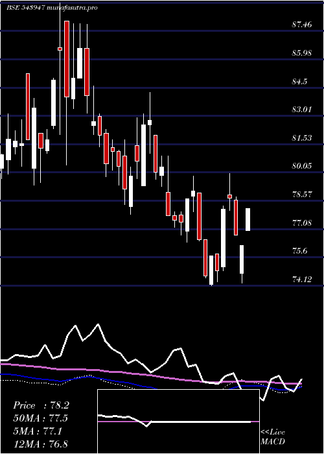Image resolution: width=324 pixels, height=454 pixels.
Task: Click the last white candlestick on the right
Action: click(x=248, y=219)
